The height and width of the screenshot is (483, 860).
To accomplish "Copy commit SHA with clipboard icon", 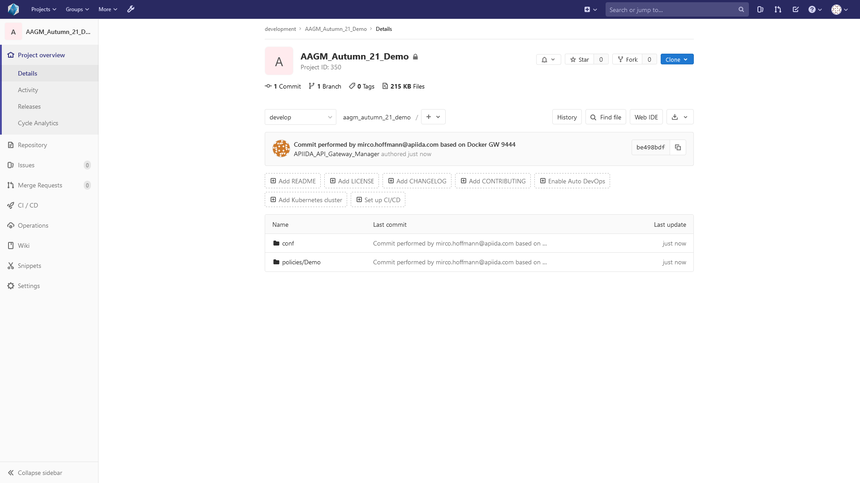I will (x=678, y=148).
